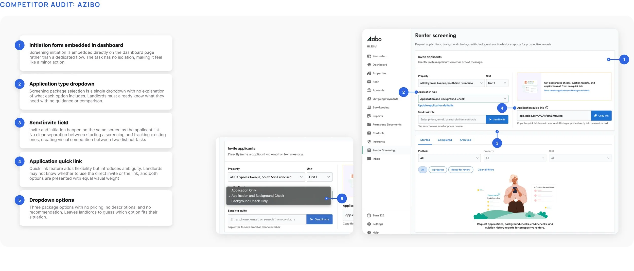The width and height of the screenshot is (634, 271).
Task: Click zoomed panel phone or email input
Action: (x=267, y=219)
